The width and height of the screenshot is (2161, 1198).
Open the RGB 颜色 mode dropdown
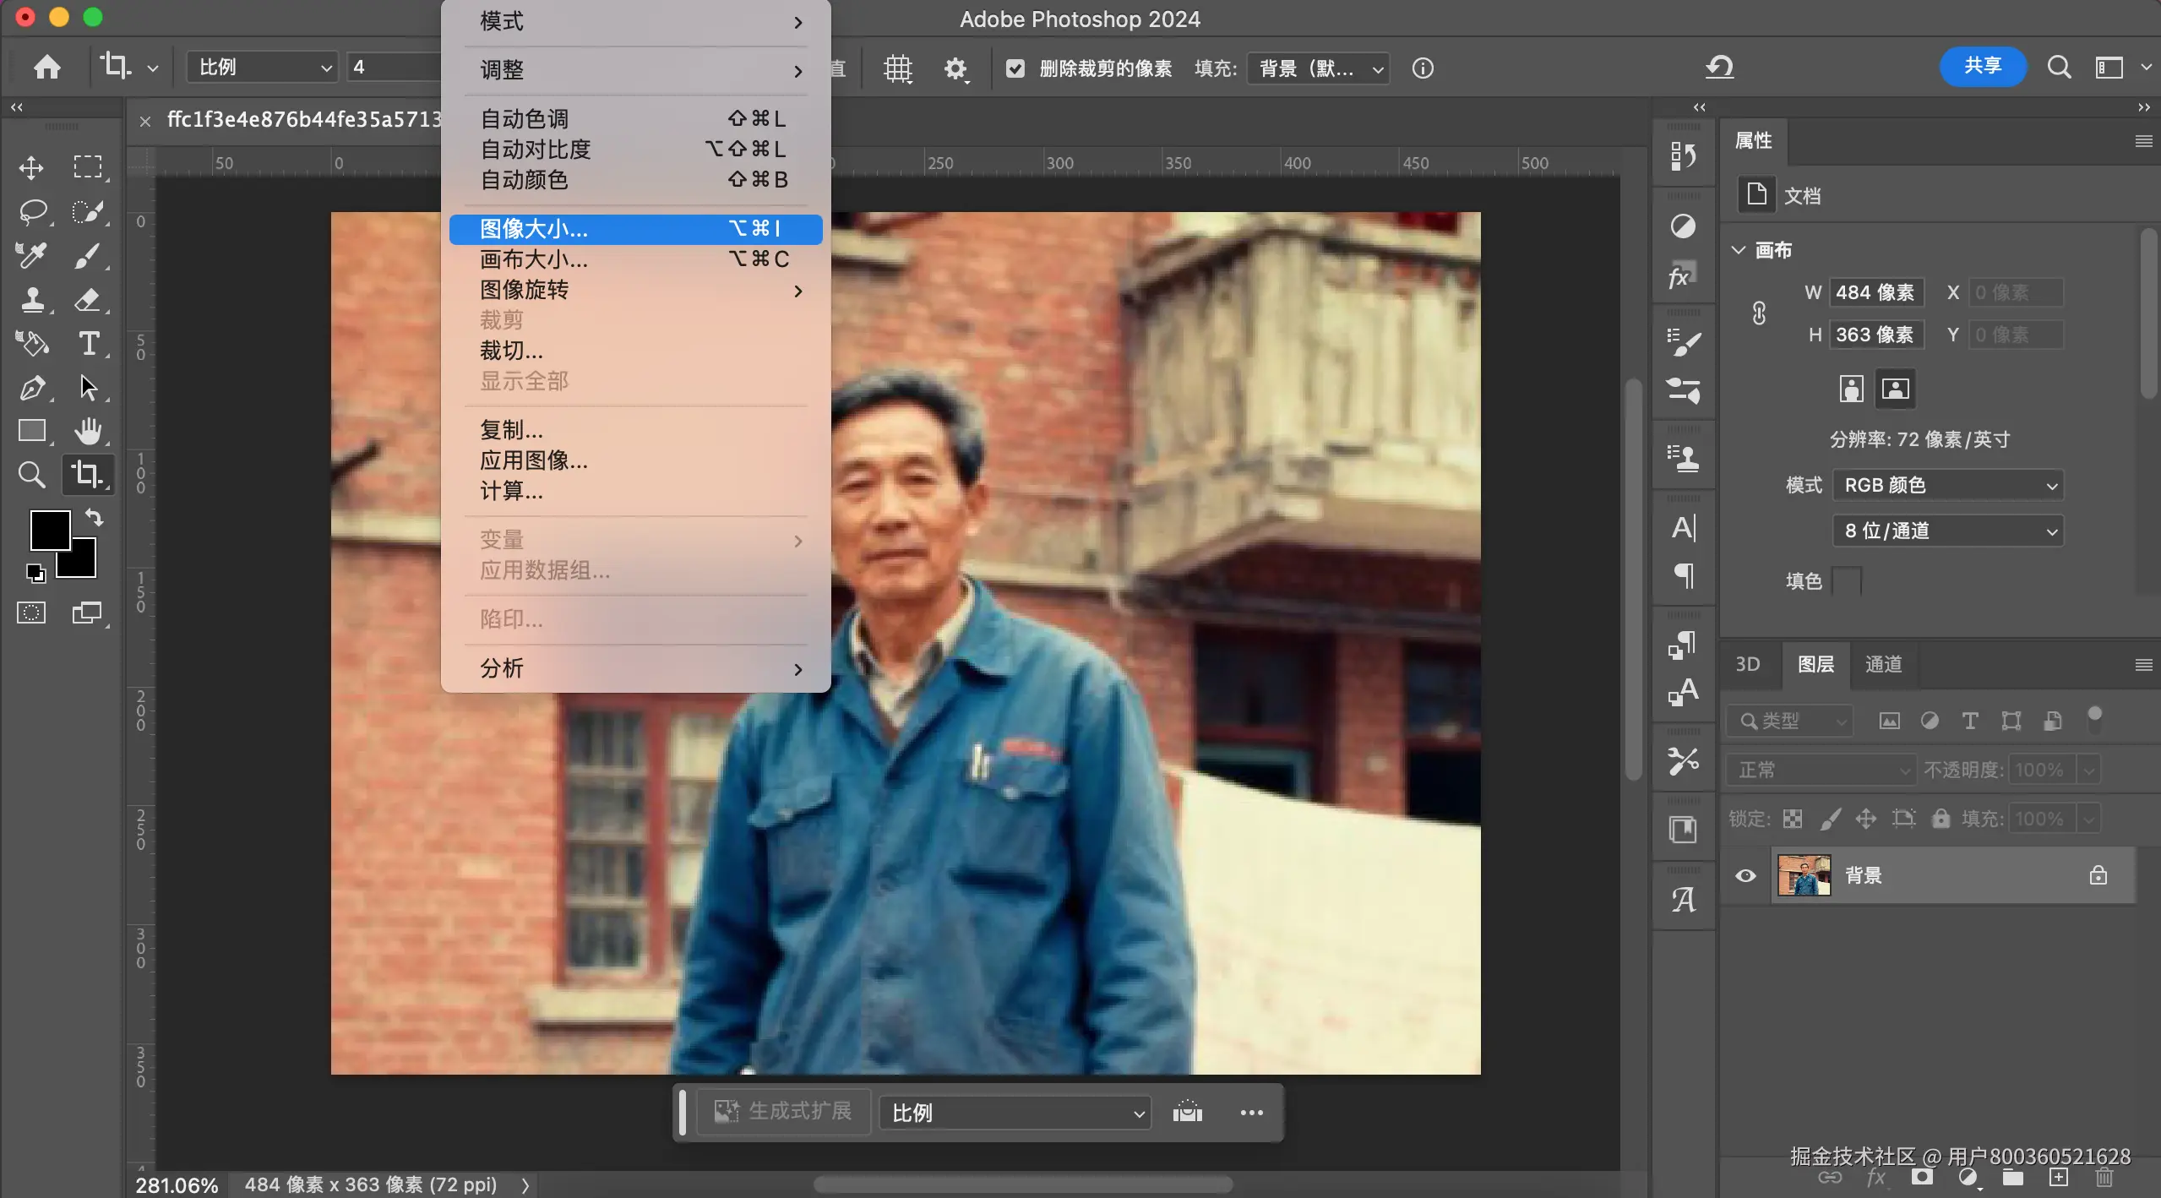[x=1947, y=485]
